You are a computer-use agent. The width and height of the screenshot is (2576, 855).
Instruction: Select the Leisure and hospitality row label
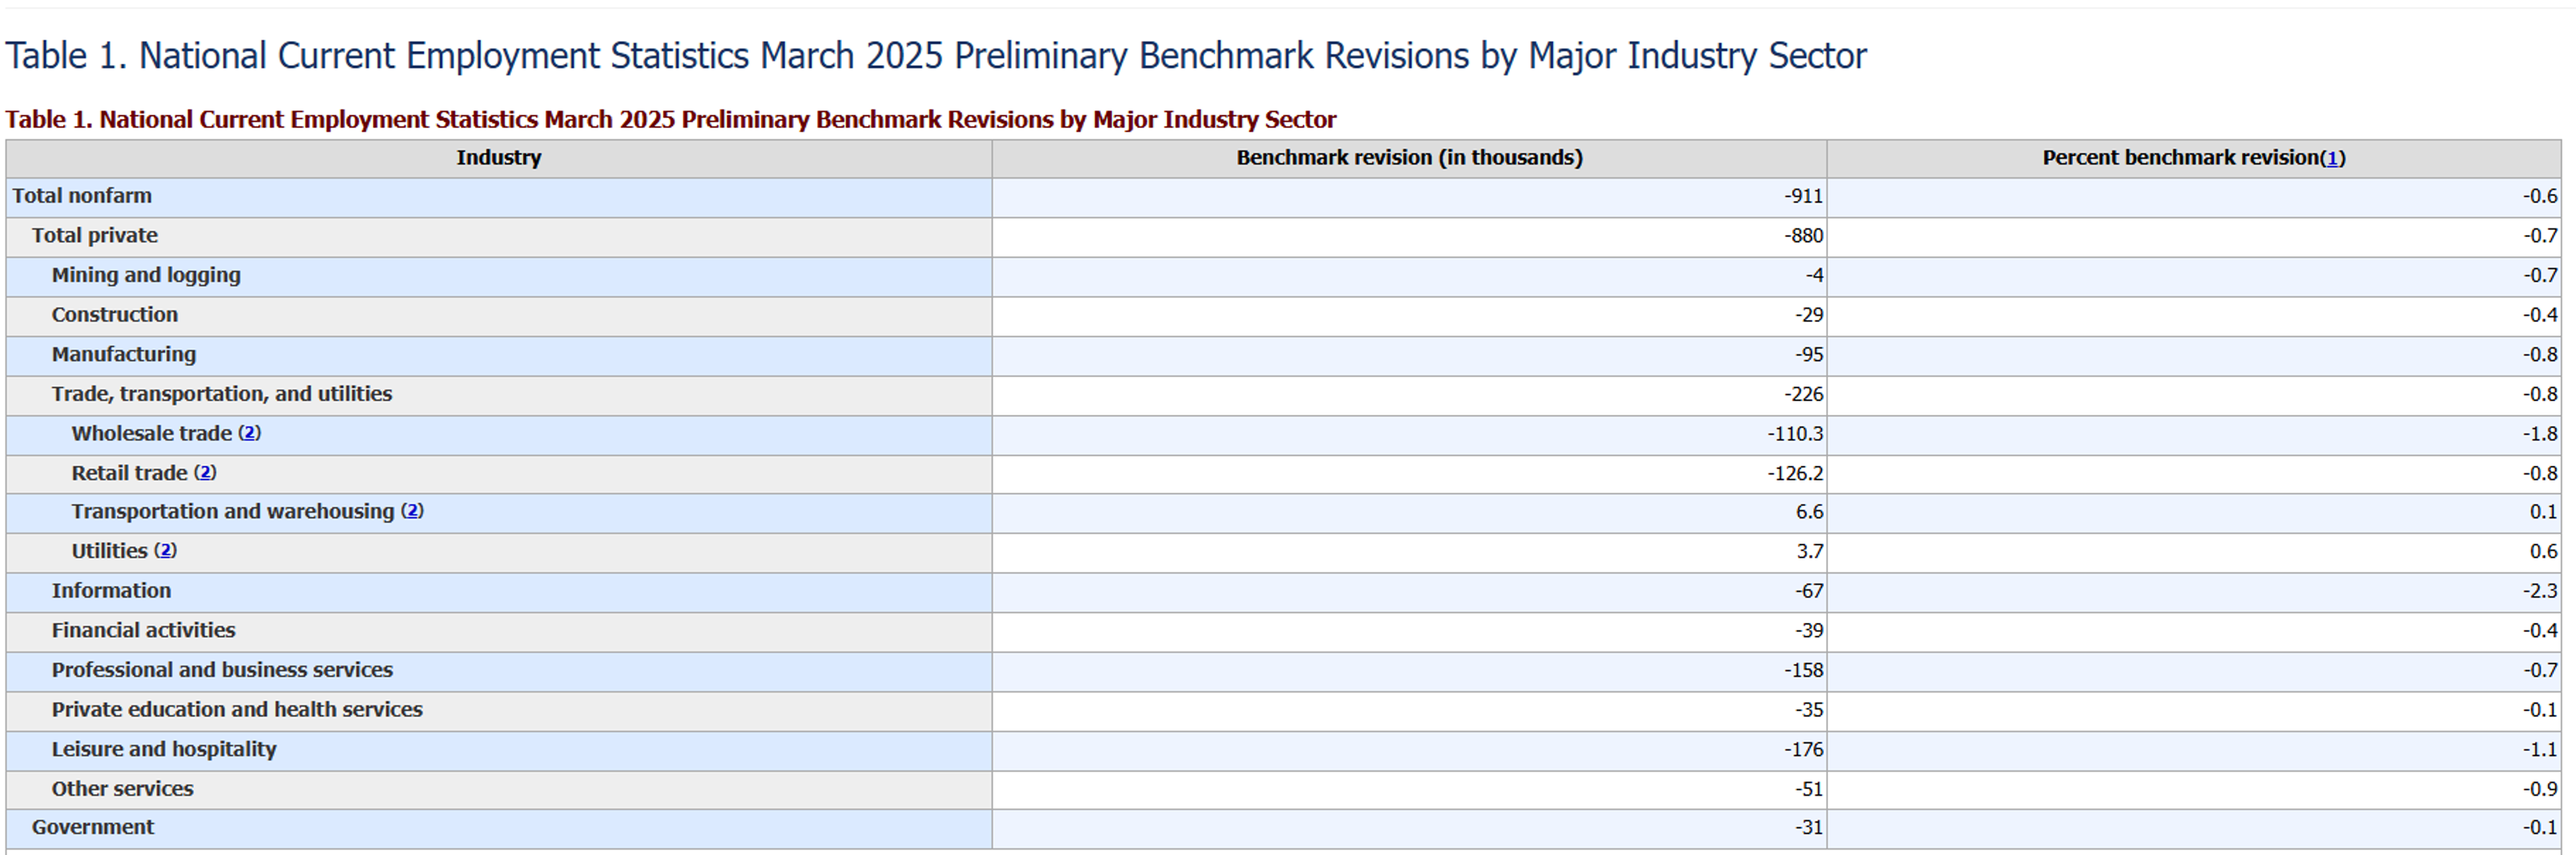point(164,749)
